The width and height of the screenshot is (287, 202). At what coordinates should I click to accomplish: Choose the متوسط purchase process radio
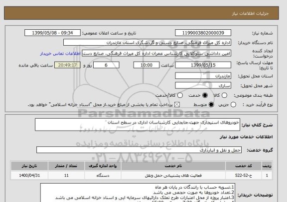(211, 105)
